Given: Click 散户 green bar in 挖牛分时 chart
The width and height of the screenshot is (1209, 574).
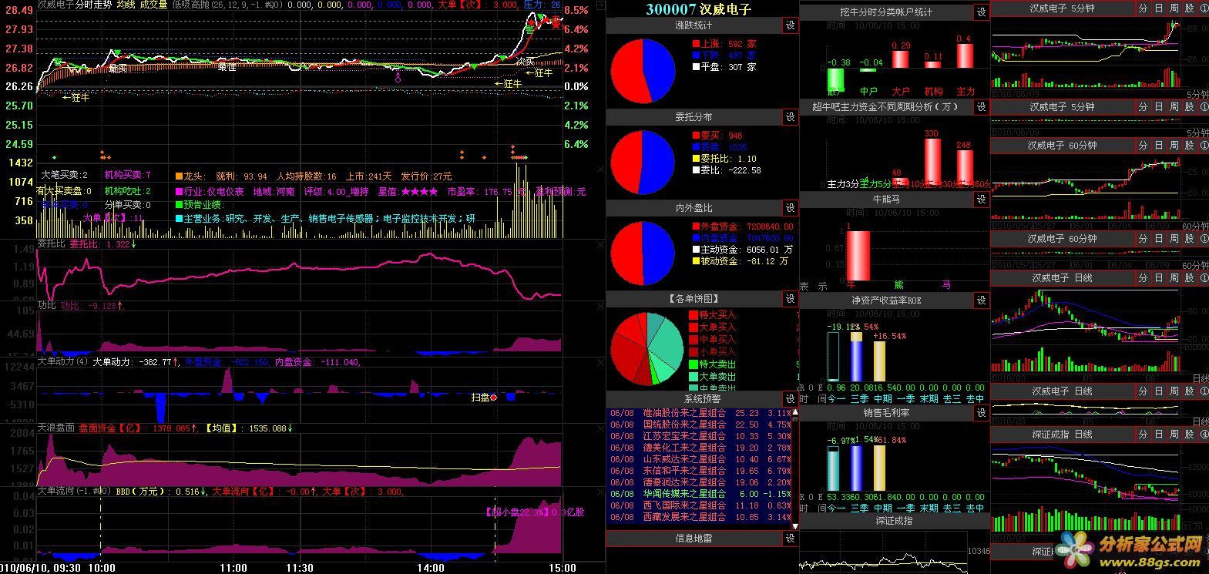Looking at the screenshot, I should [x=835, y=81].
